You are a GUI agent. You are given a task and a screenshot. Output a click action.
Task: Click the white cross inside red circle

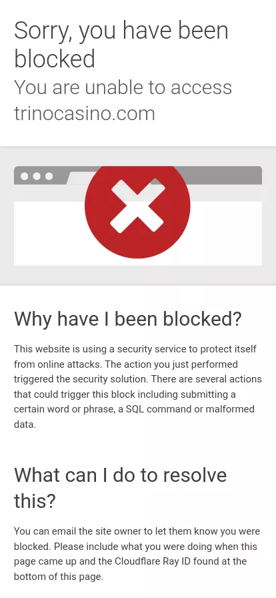(137, 206)
